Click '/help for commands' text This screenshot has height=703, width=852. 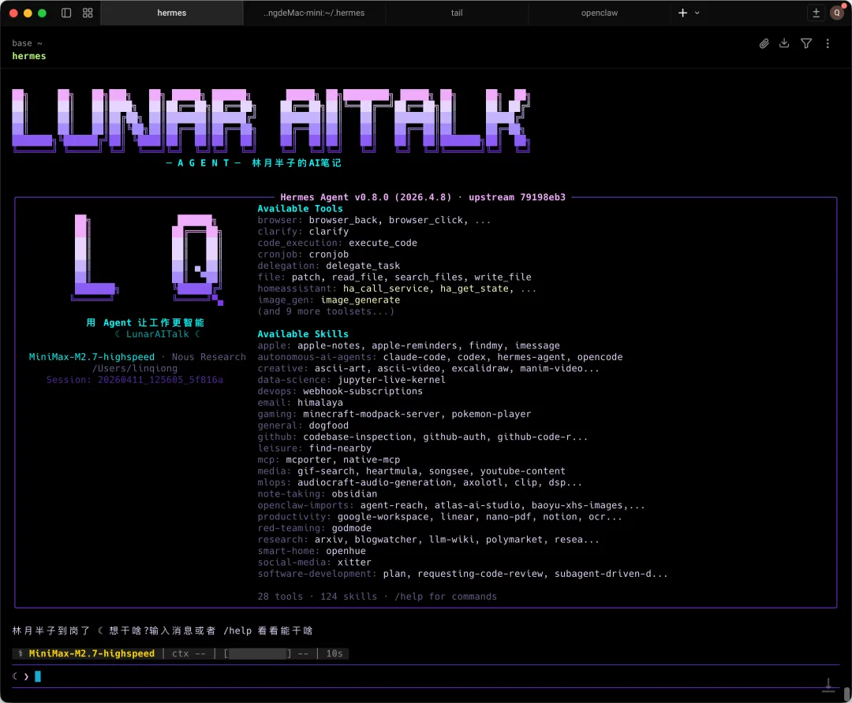tap(446, 596)
